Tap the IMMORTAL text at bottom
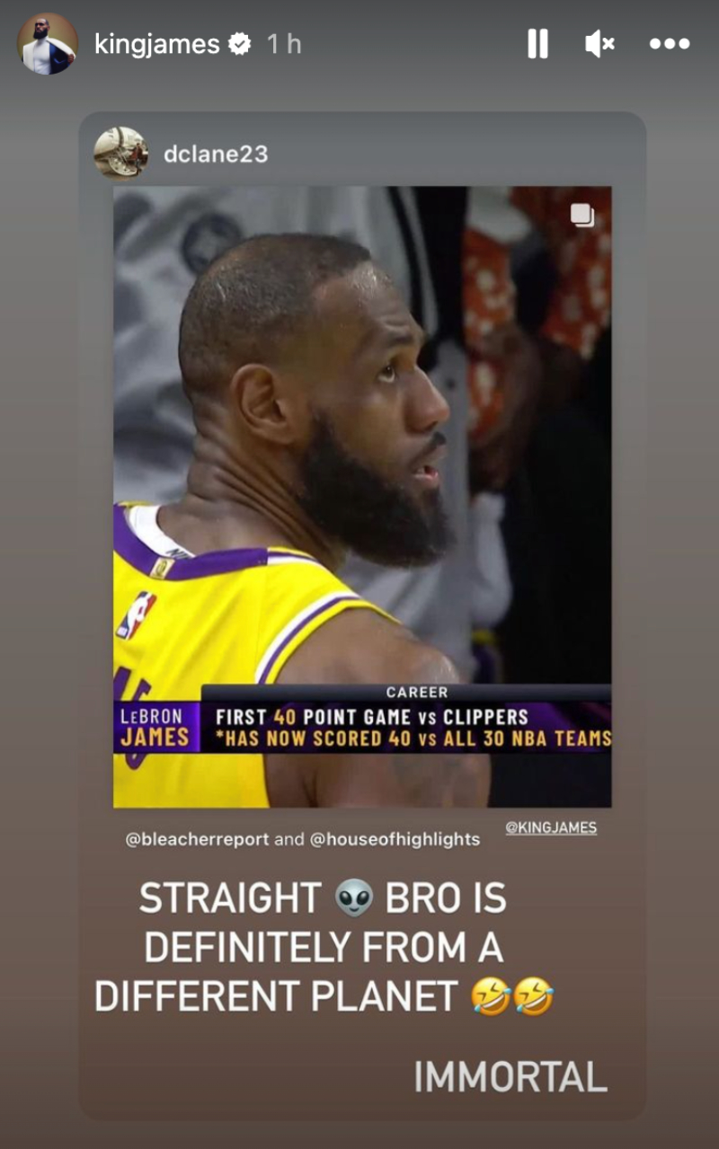Image resolution: width=719 pixels, height=1149 pixels. pyautogui.click(x=510, y=1077)
